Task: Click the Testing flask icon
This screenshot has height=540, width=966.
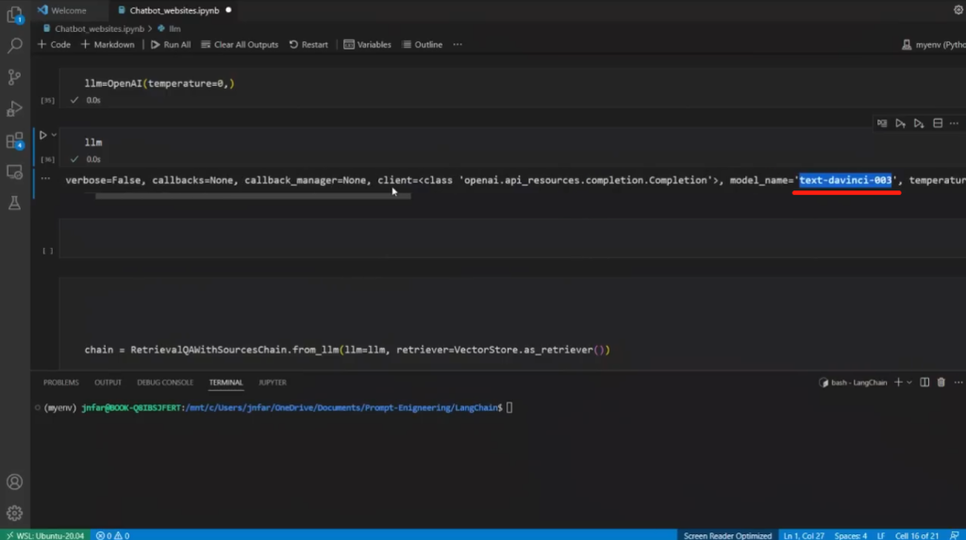Action: point(14,203)
